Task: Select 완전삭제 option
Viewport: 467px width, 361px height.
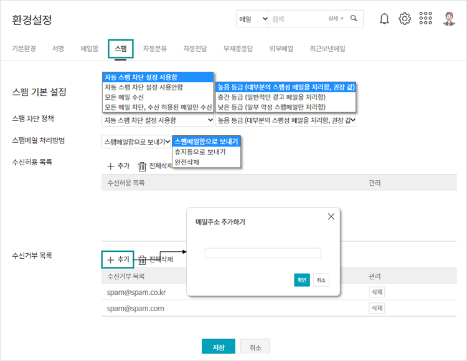Action: (x=206, y=162)
